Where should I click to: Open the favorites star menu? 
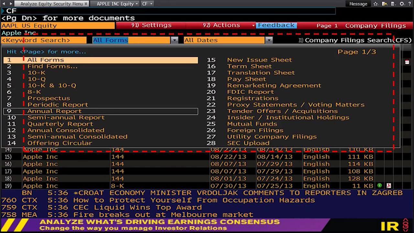click(376, 4)
